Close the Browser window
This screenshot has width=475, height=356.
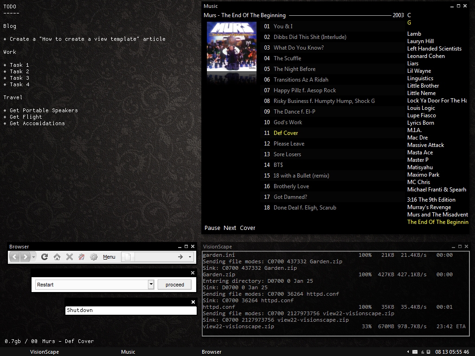click(193, 247)
